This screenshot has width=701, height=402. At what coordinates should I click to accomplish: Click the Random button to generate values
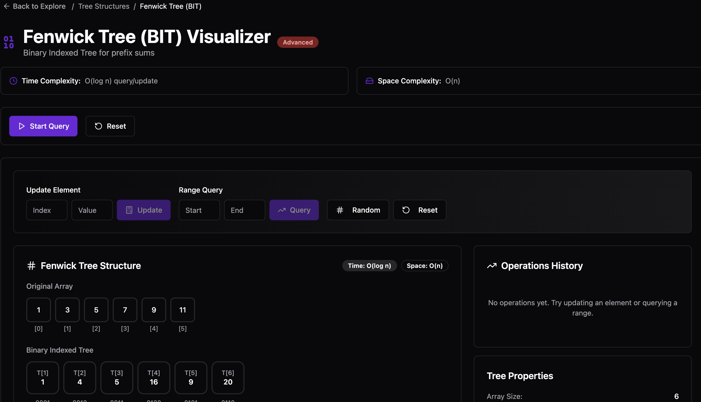pyautogui.click(x=358, y=210)
